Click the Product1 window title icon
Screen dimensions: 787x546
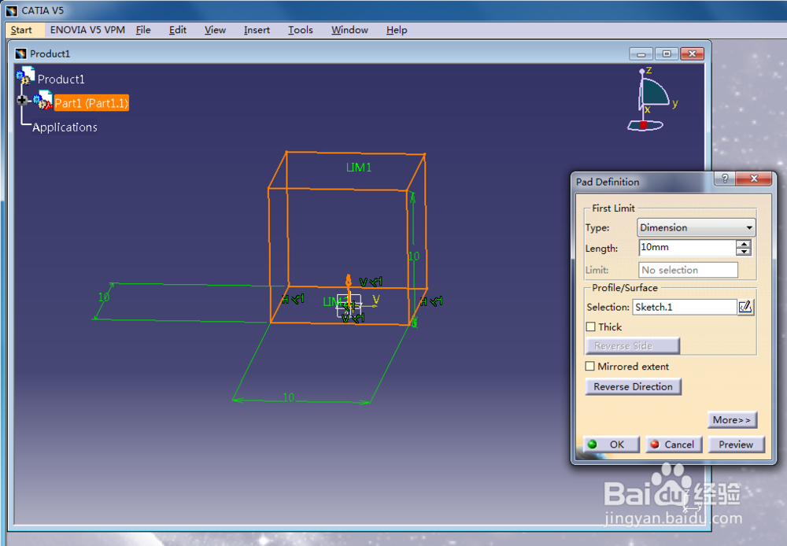coord(20,53)
